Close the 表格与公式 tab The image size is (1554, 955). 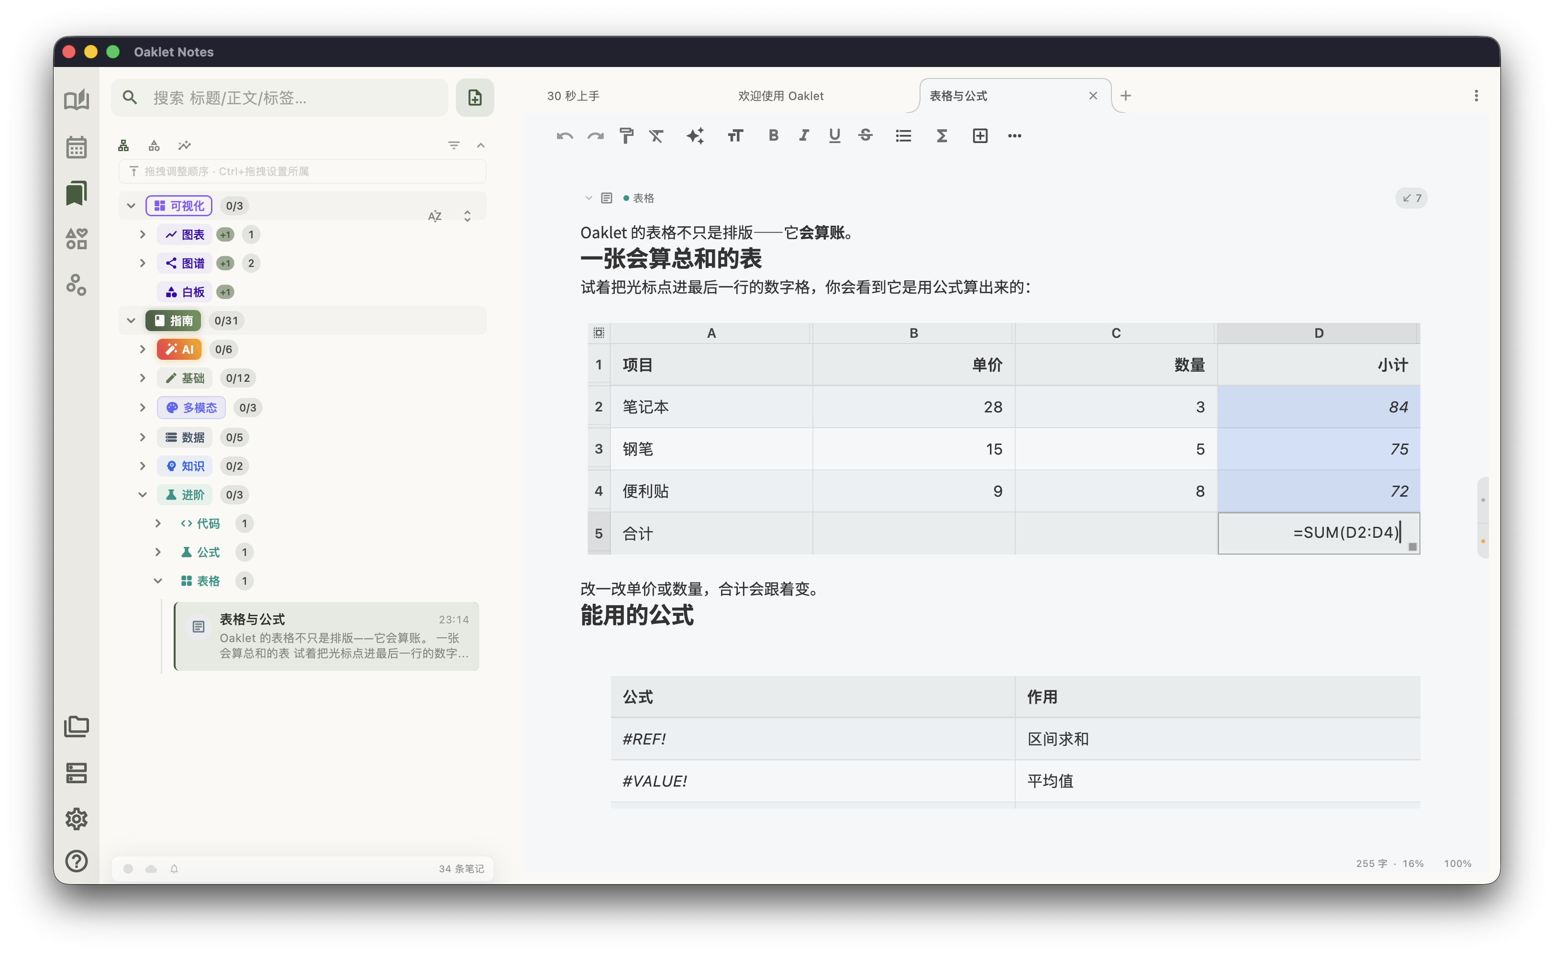pos(1093,96)
